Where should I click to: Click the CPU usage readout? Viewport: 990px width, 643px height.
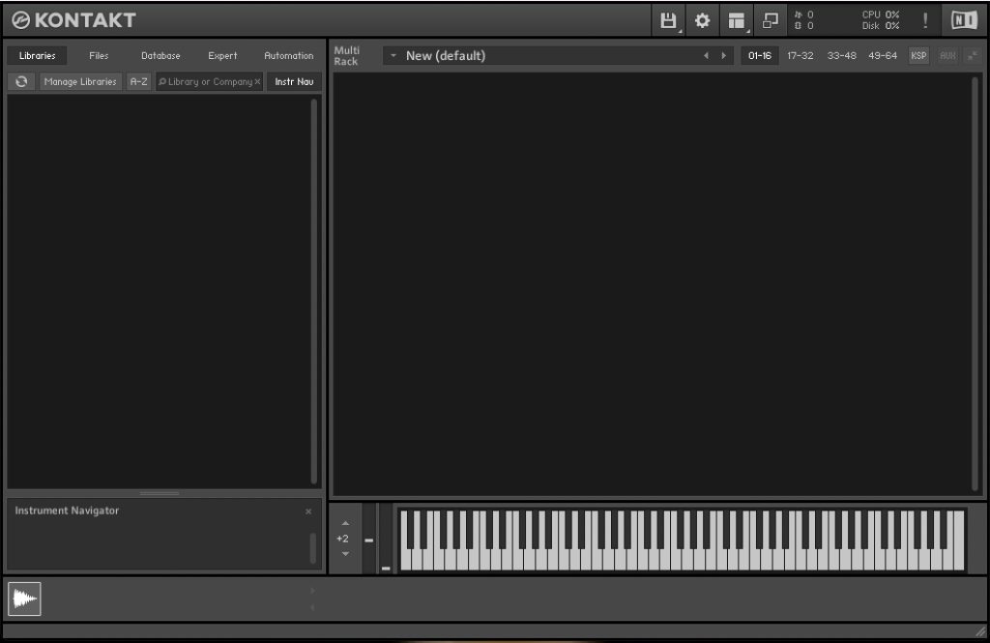tap(881, 15)
